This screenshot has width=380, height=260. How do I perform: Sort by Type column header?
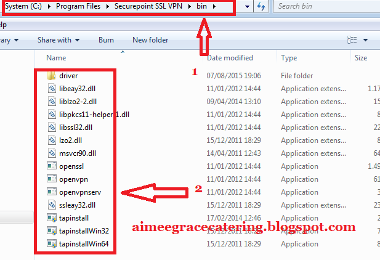[x=289, y=58]
